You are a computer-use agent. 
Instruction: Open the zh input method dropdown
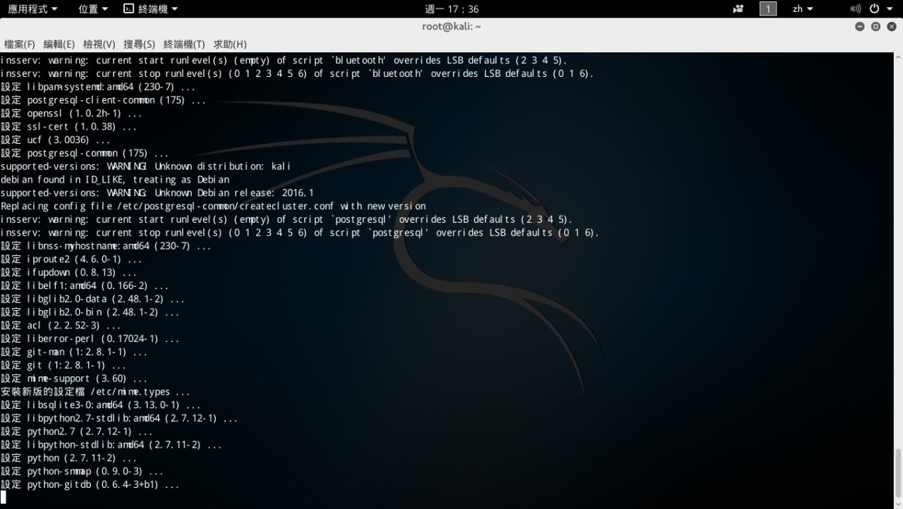[x=802, y=9]
